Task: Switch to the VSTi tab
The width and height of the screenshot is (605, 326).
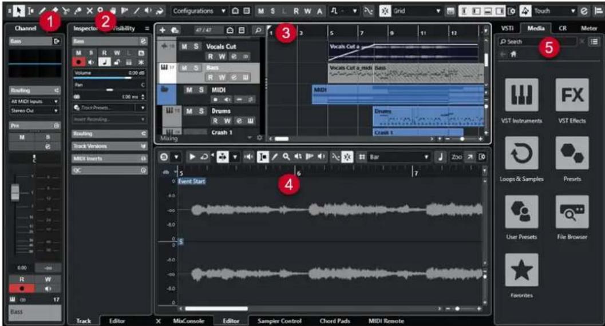Action: click(507, 28)
